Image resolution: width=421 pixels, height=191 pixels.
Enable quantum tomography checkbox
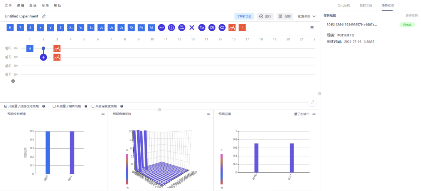click(54, 106)
